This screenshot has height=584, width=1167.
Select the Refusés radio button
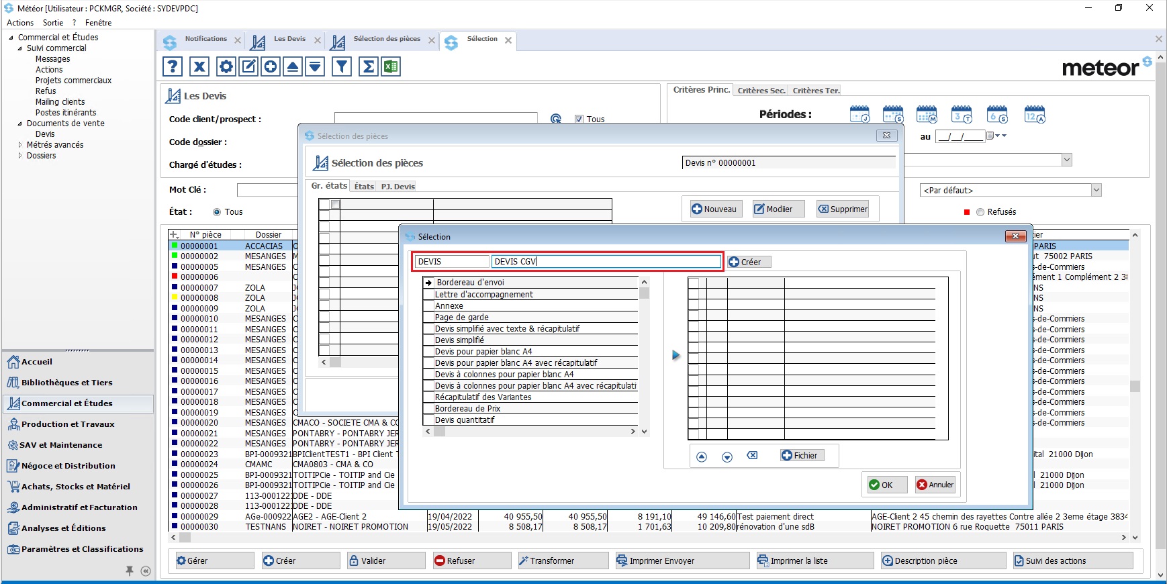[x=980, y=212]
